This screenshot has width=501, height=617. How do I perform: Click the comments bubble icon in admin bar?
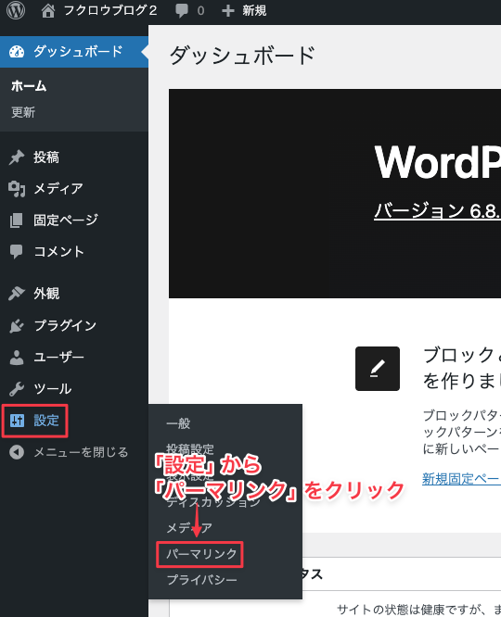coord(182,10)
